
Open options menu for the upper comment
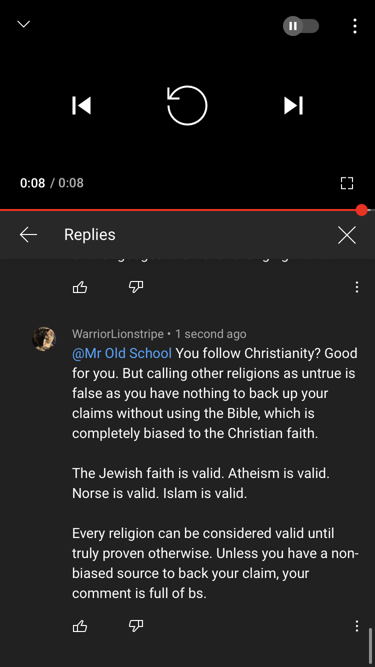[x=356, y=287]
